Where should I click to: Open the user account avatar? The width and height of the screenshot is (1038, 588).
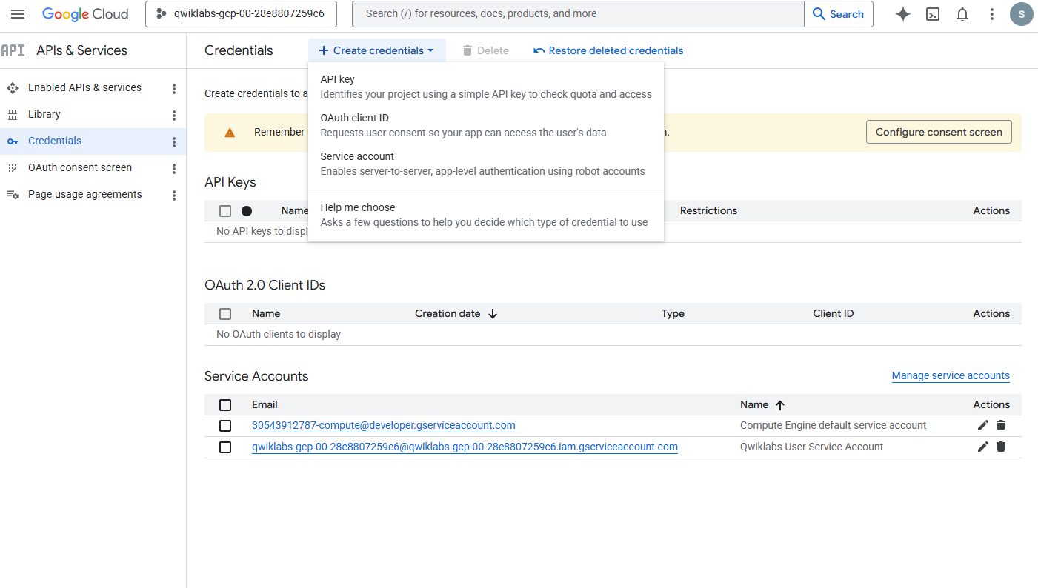1022,14
